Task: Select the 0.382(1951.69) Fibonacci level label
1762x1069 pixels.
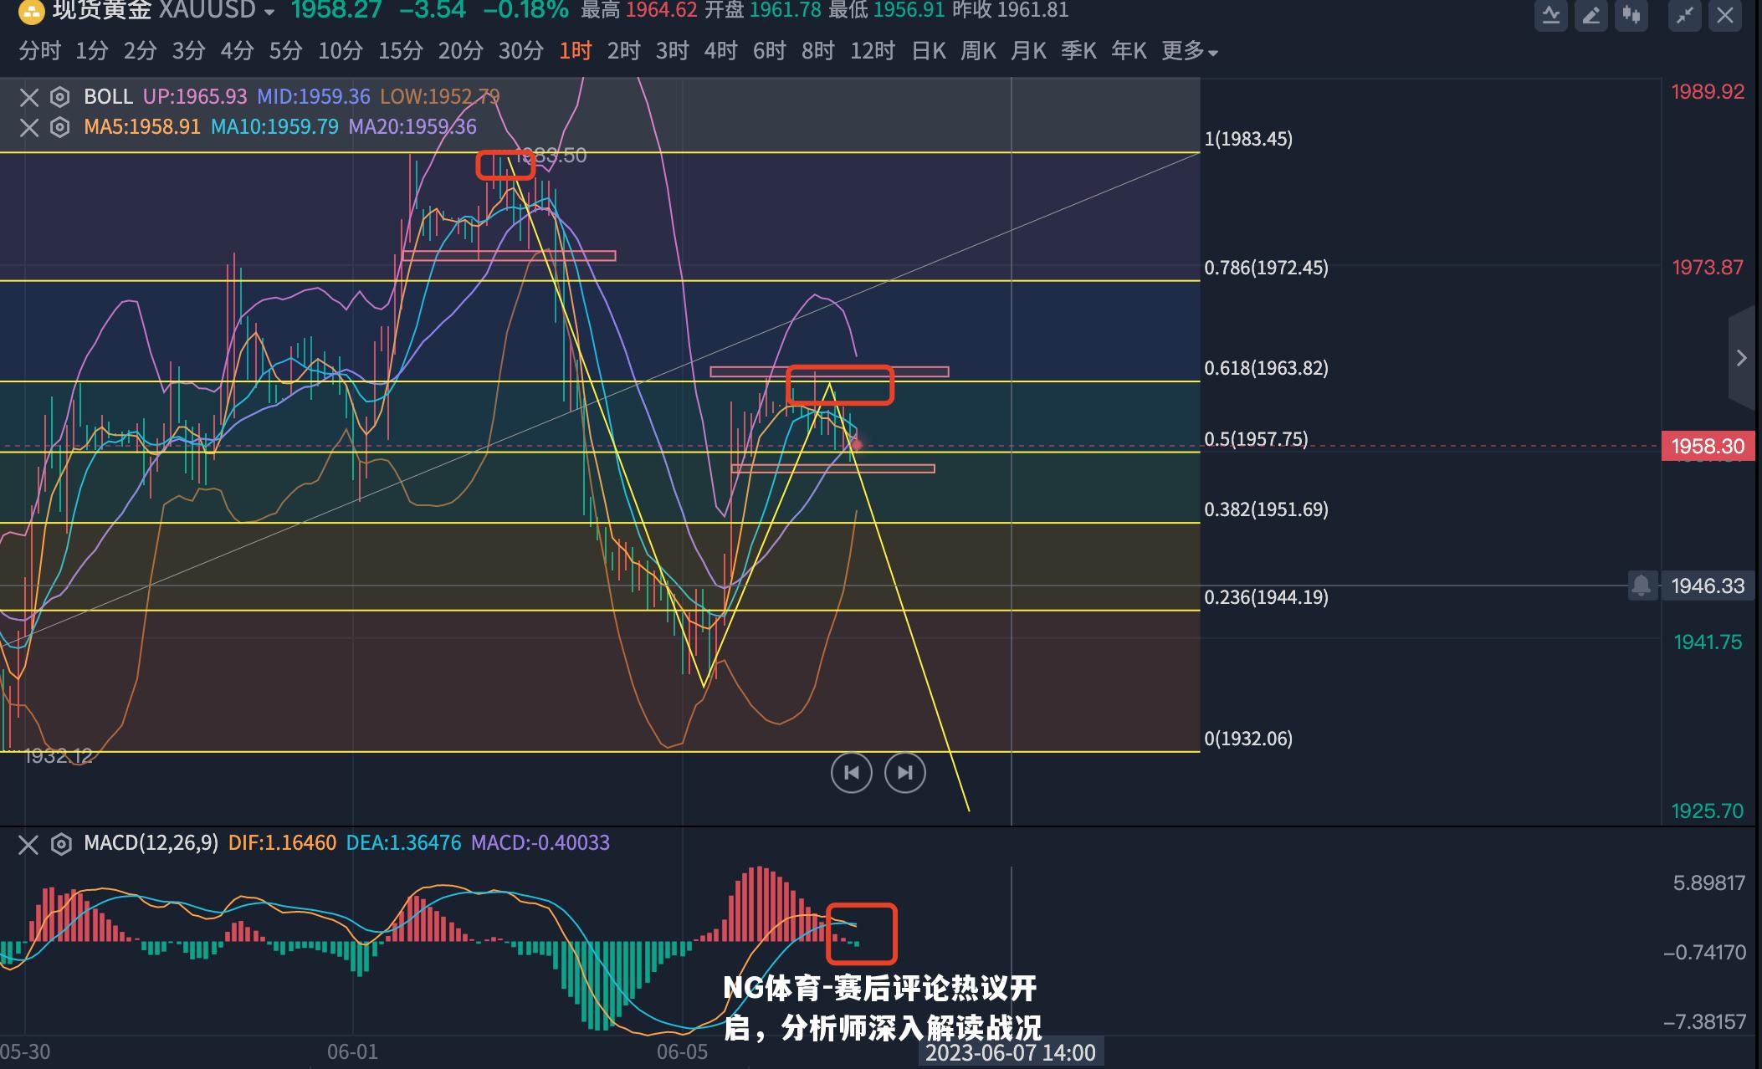Action: (x=1267, y=509)
